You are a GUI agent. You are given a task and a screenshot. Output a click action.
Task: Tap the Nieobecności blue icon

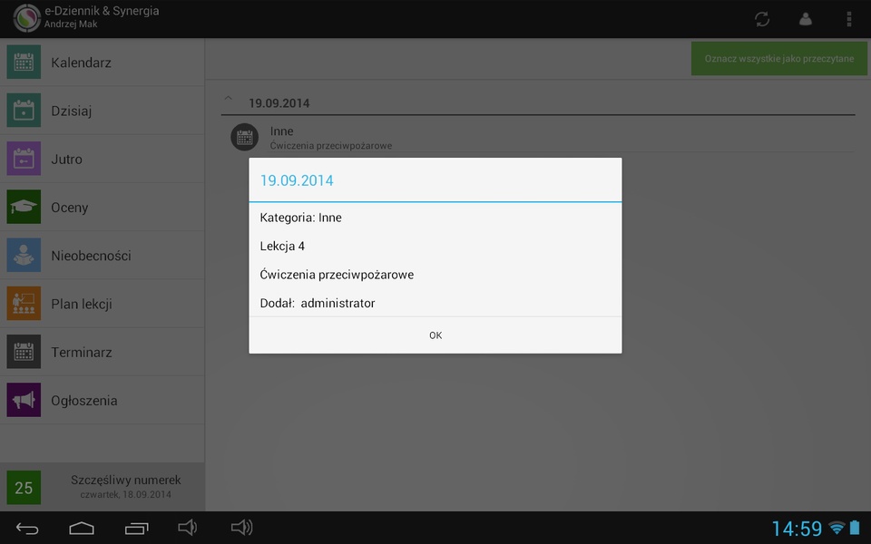pyautogui.click(x=24, y=256)
